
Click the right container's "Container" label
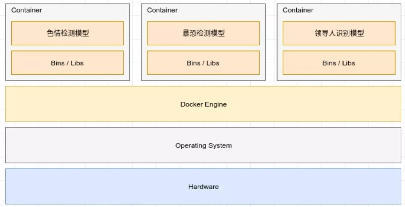pyautogui.click(x=298, y=10)
